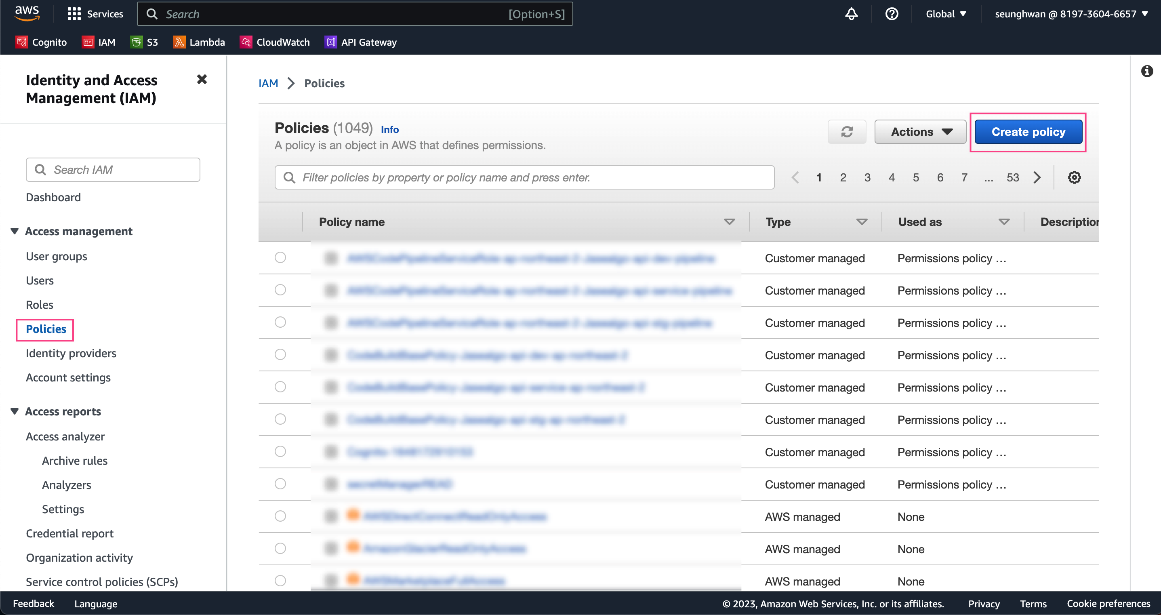
Task: Click the Create policy button
Action: pos(1028,132)
